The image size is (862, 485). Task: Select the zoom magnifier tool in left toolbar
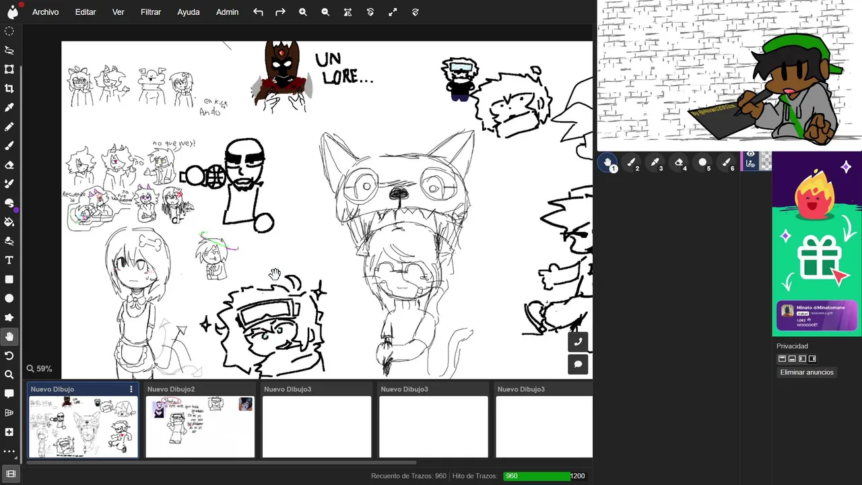tap(9, 375)
